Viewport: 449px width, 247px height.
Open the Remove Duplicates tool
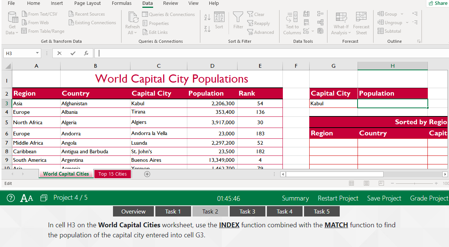[306, 22]
